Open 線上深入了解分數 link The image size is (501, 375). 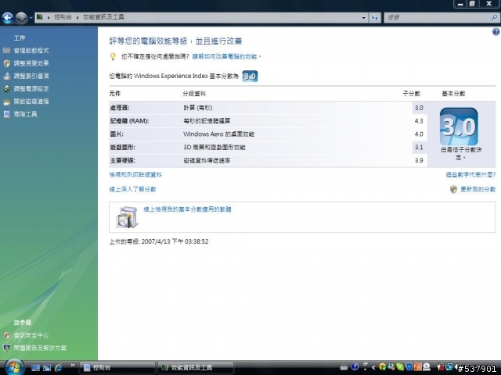[x=132, y=189]
